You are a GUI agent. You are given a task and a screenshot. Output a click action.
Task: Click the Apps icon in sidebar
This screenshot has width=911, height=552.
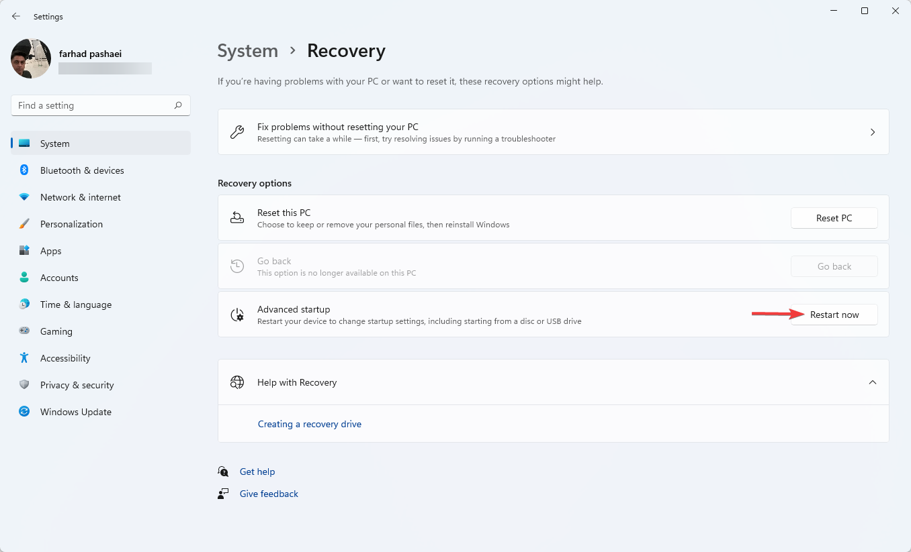pyautogui.click(x=24, y=251)
